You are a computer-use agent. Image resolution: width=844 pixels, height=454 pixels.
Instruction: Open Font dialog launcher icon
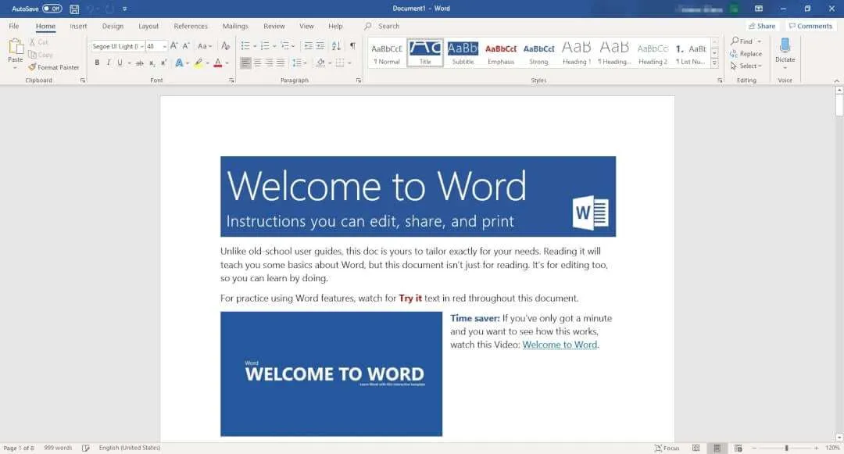(231, 80)
